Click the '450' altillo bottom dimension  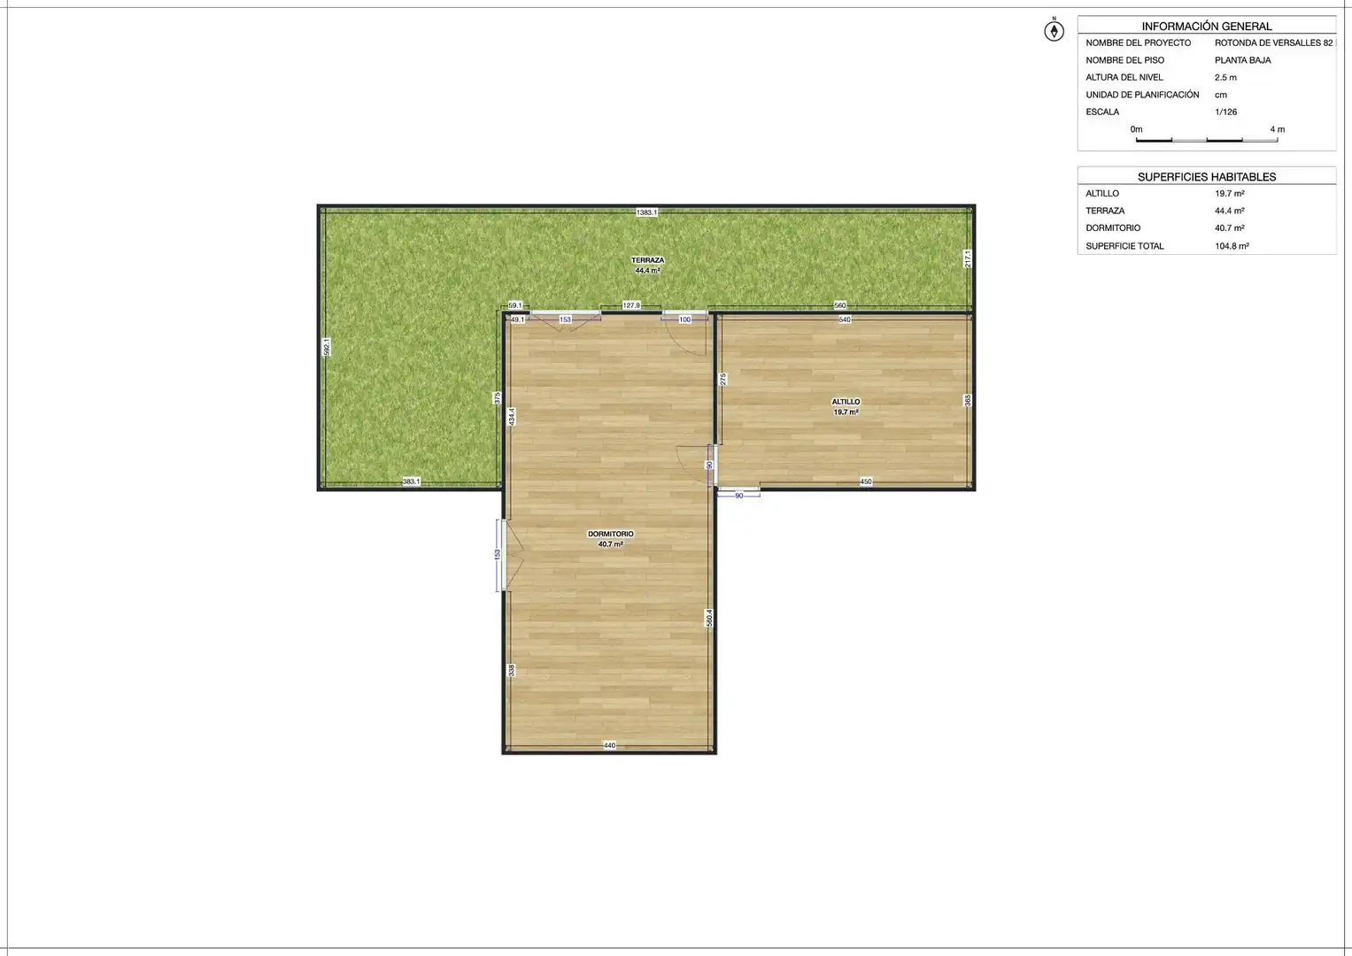(x=866, y=482)
